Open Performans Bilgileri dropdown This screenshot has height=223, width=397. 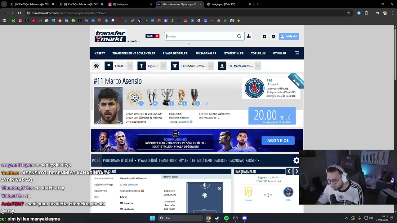click(119, 160)
